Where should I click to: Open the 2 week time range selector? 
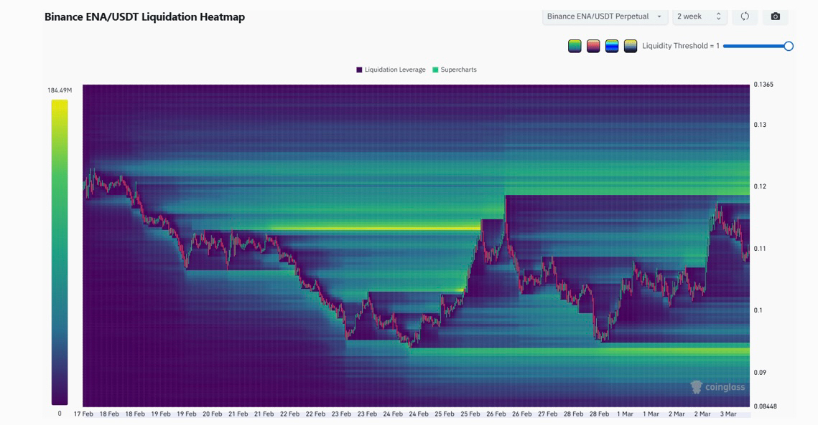[x=699, y=16]
